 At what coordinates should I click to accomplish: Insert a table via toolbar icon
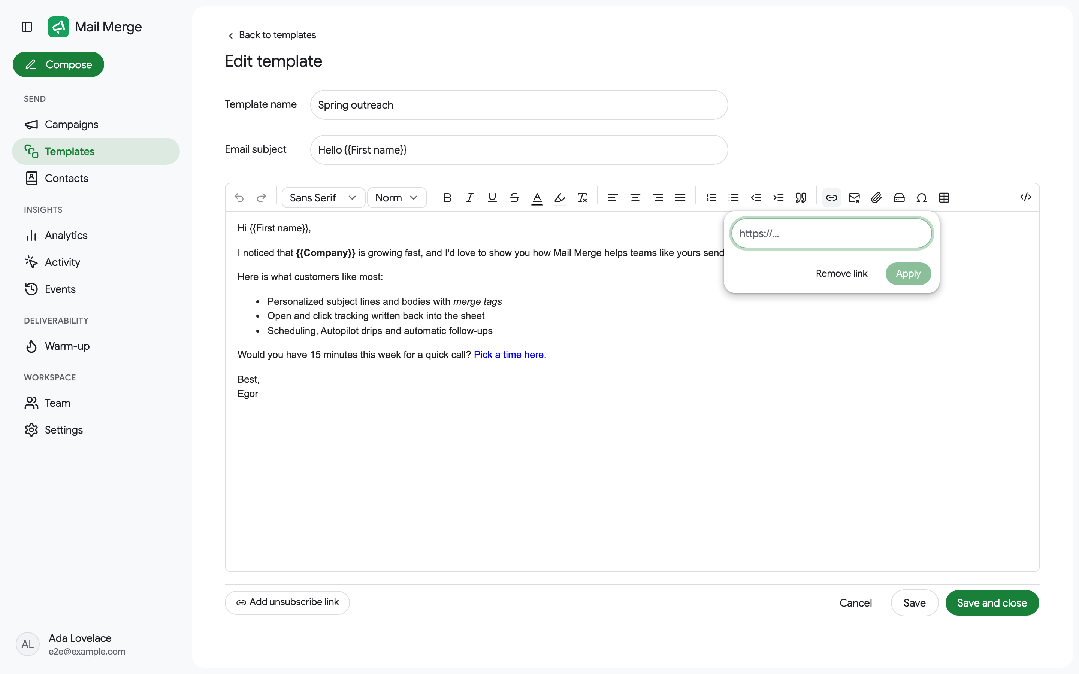[x=944, y=197]
